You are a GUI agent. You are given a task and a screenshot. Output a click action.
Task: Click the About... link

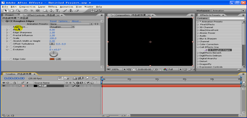click(76, 21)
